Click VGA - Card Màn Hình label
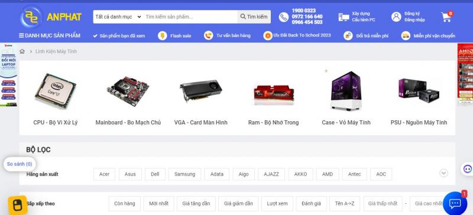 201,123
